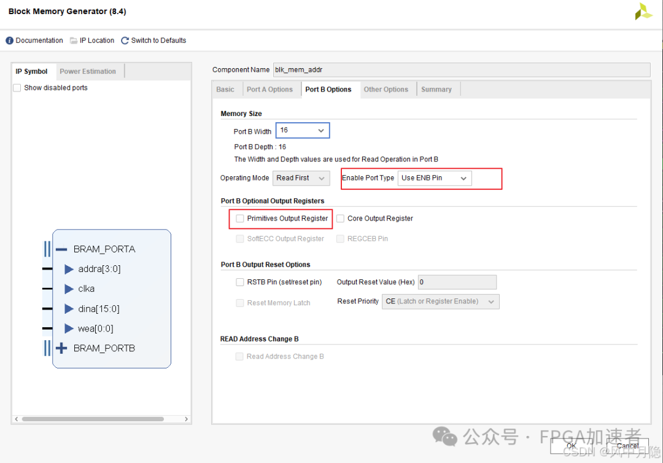
Task: Collapse BRAM_PORTA with the minus icon
Action: pos(61,249)
